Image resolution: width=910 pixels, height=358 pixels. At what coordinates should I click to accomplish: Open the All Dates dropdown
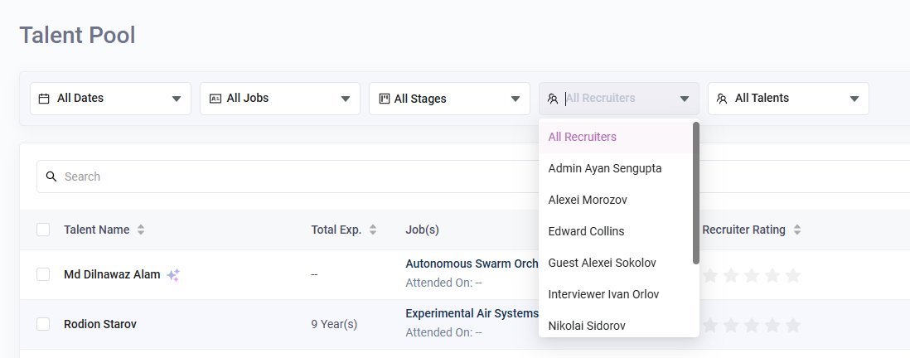point(110,99)
